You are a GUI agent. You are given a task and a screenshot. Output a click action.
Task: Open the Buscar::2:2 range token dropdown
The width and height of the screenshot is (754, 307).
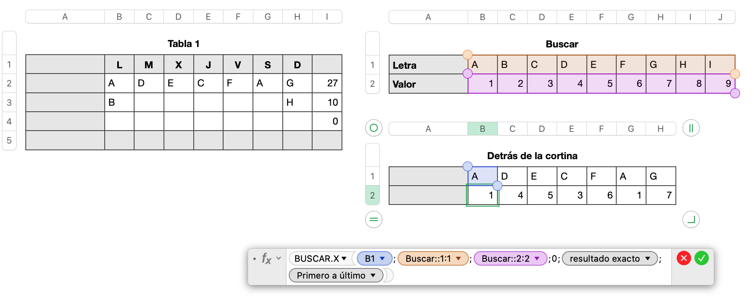(x=537, y=258)
